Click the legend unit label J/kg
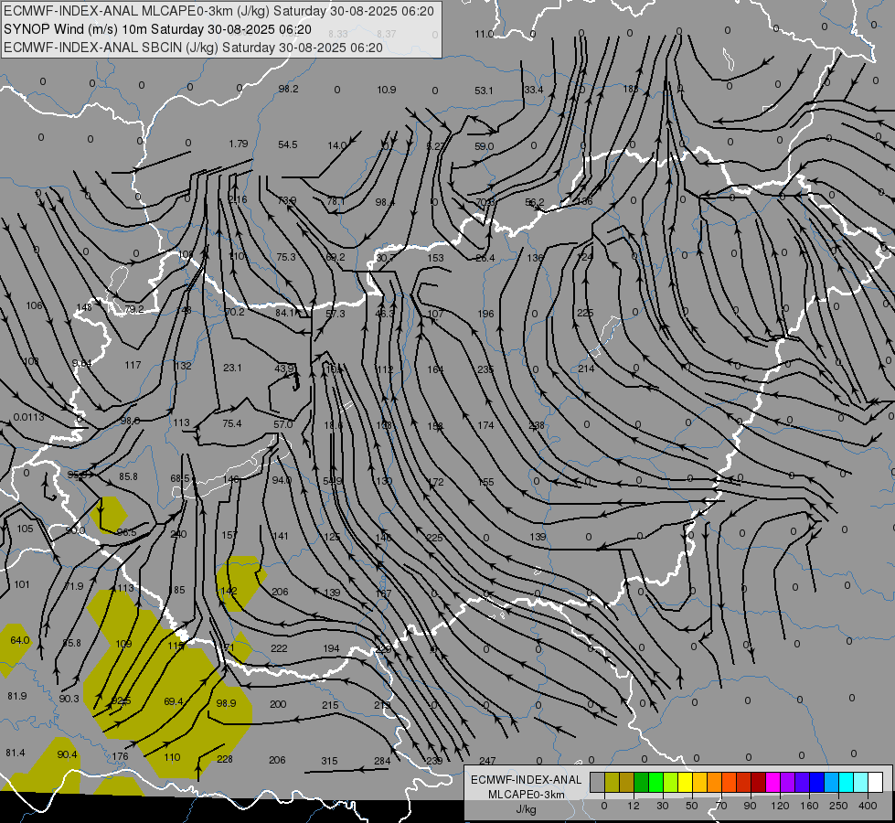The height and width of the screenshot is (823, 895). coord(526,809)
